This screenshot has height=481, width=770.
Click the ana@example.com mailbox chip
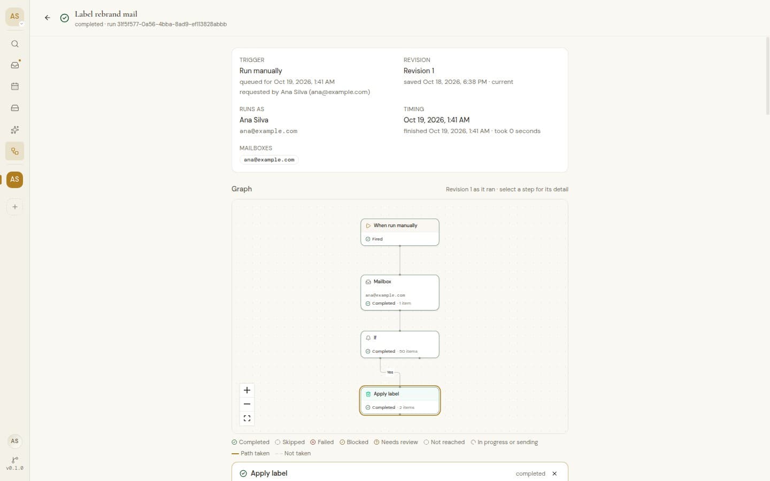(269, 160)
